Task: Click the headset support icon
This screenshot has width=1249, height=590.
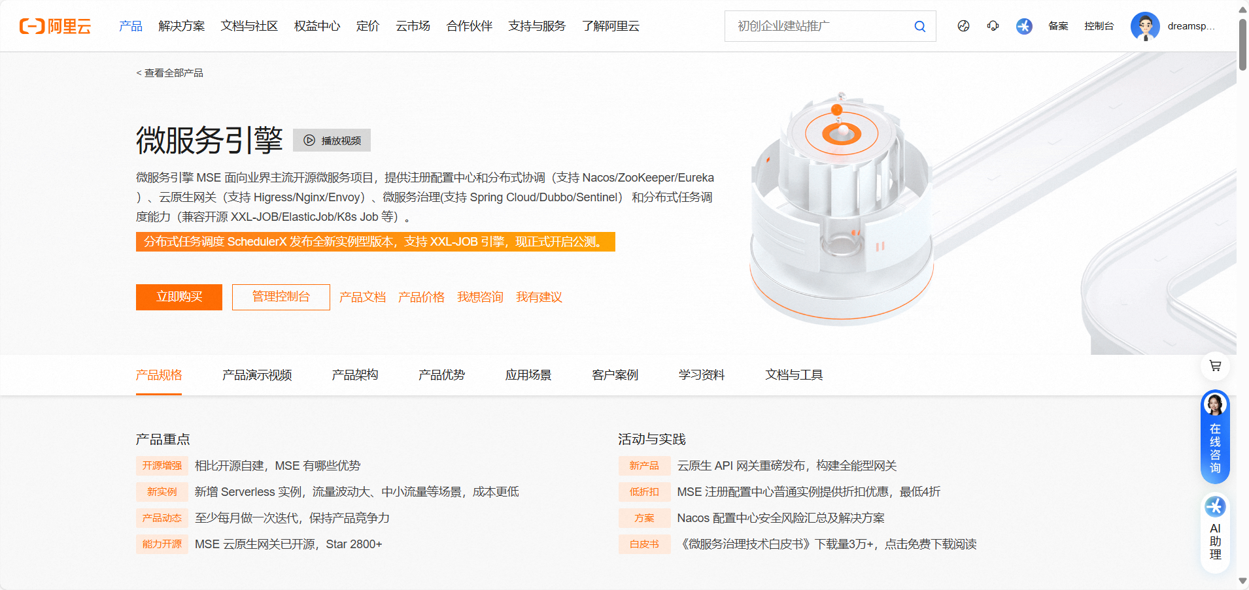Action: tap(993, 26)
